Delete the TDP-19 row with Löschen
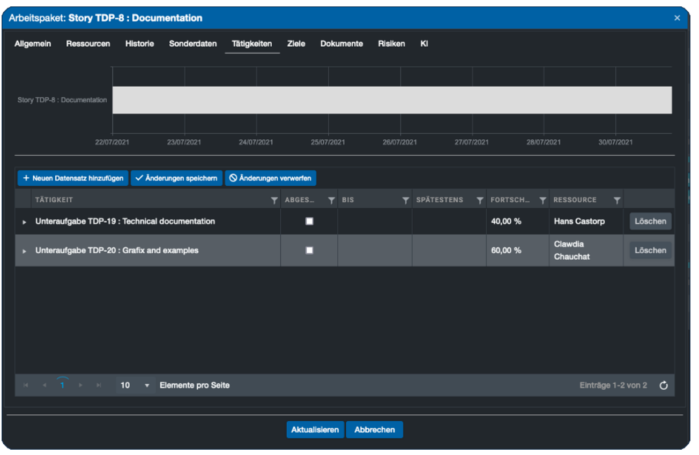This screenshot has height=455, width=699. (x=650, y=221)
